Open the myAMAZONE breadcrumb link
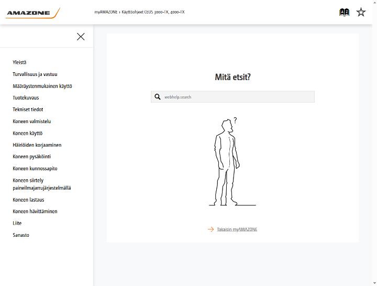 coord(106,12)
